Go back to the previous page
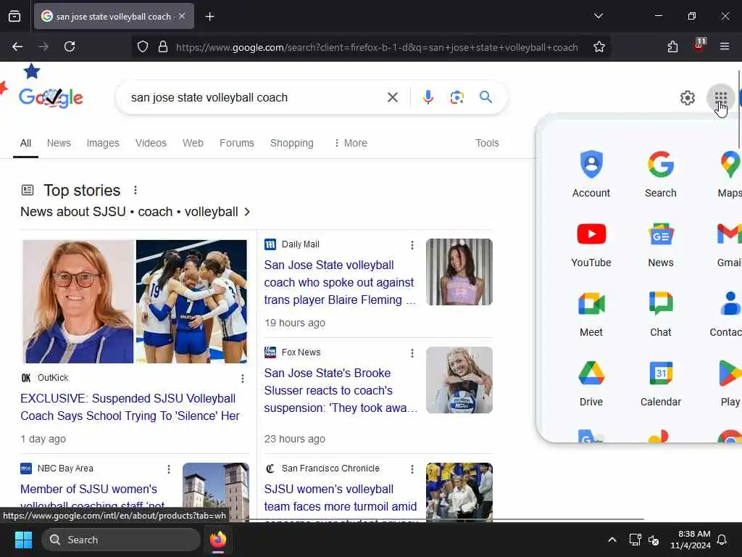 pos(17,46)
